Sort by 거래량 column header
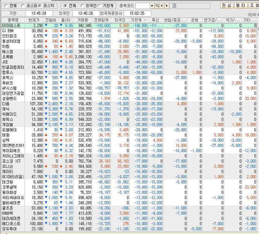The height and width of the screenshot is (234, 259). (83, 20)
